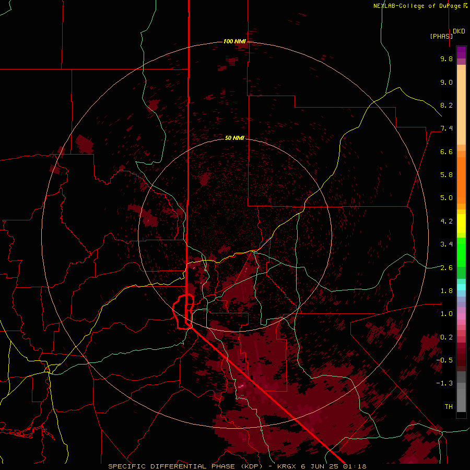Click the DKD label above the color scale
This screenshot has height=470, width=470.
[459, 31]
